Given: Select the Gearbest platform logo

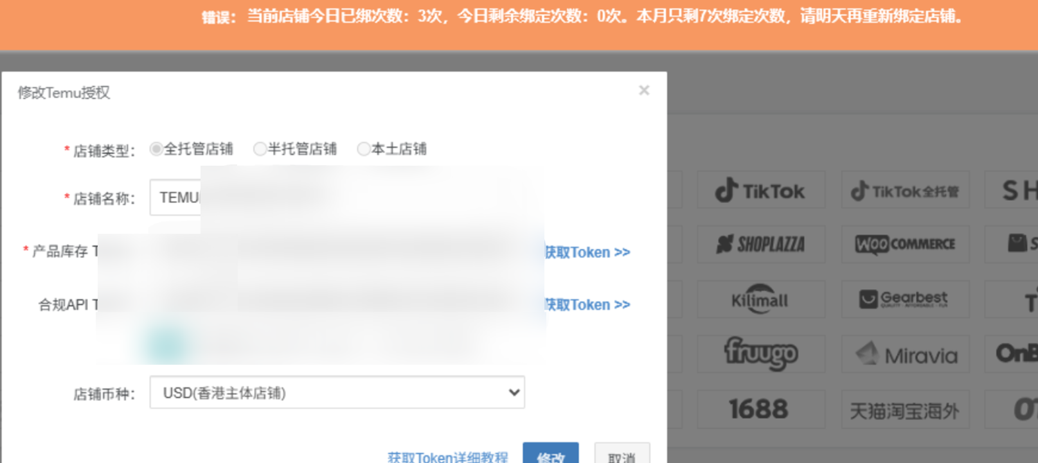Looking at the screenshot, I should 904,299.
